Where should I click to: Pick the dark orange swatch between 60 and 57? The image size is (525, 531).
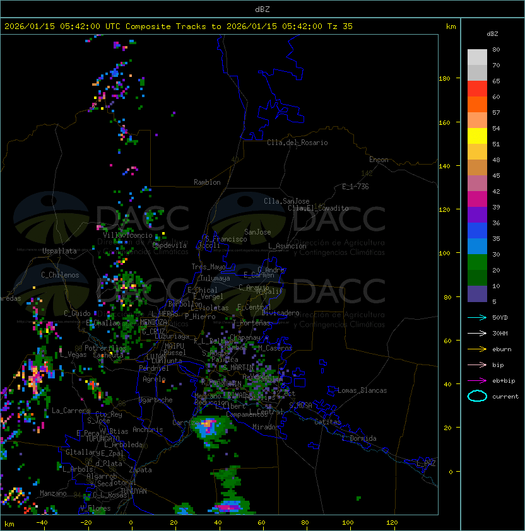pyautogui.click(x=477, y=104)
